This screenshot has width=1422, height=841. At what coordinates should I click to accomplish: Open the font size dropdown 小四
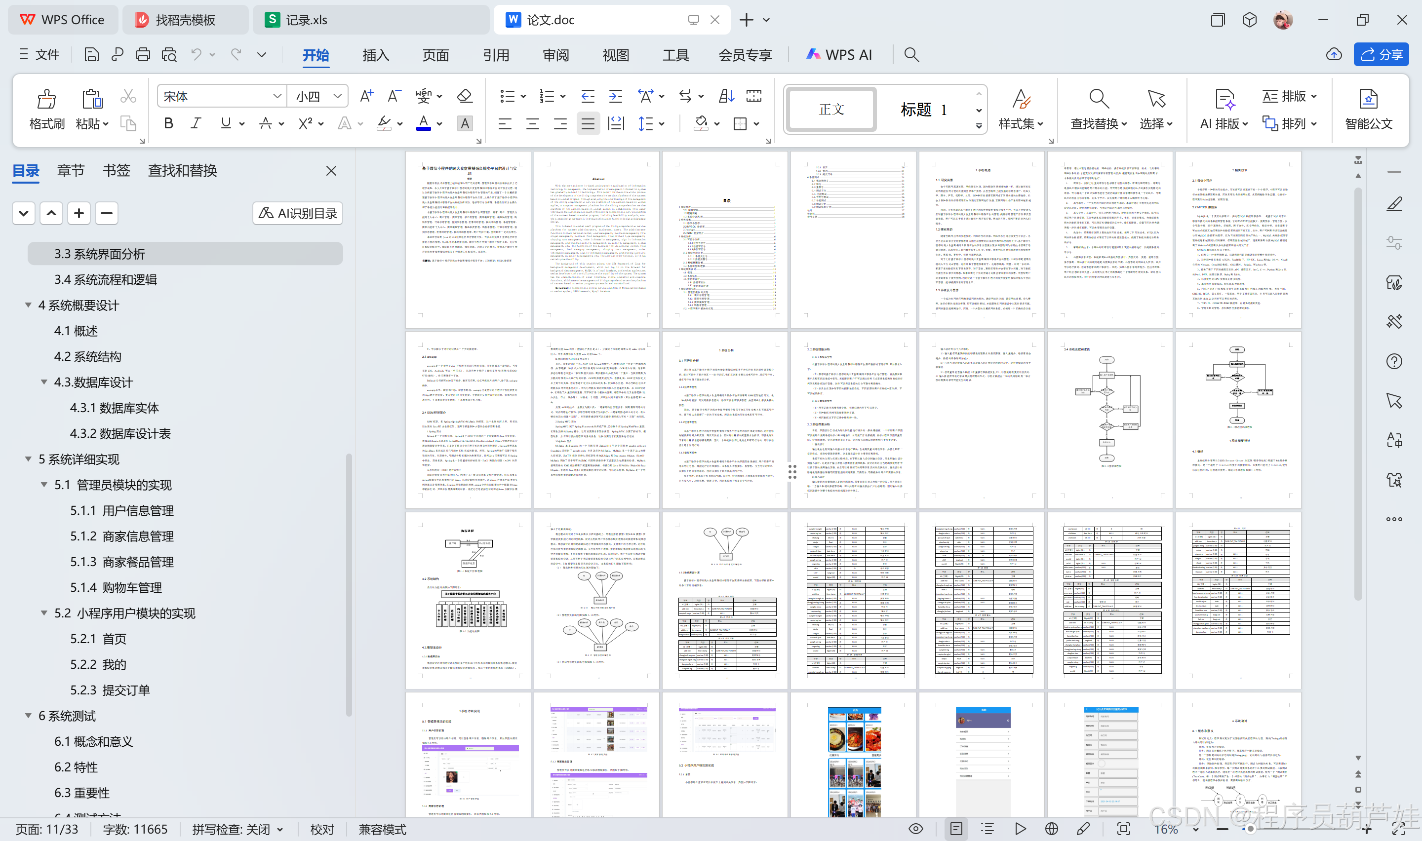(x=337, y=96)
